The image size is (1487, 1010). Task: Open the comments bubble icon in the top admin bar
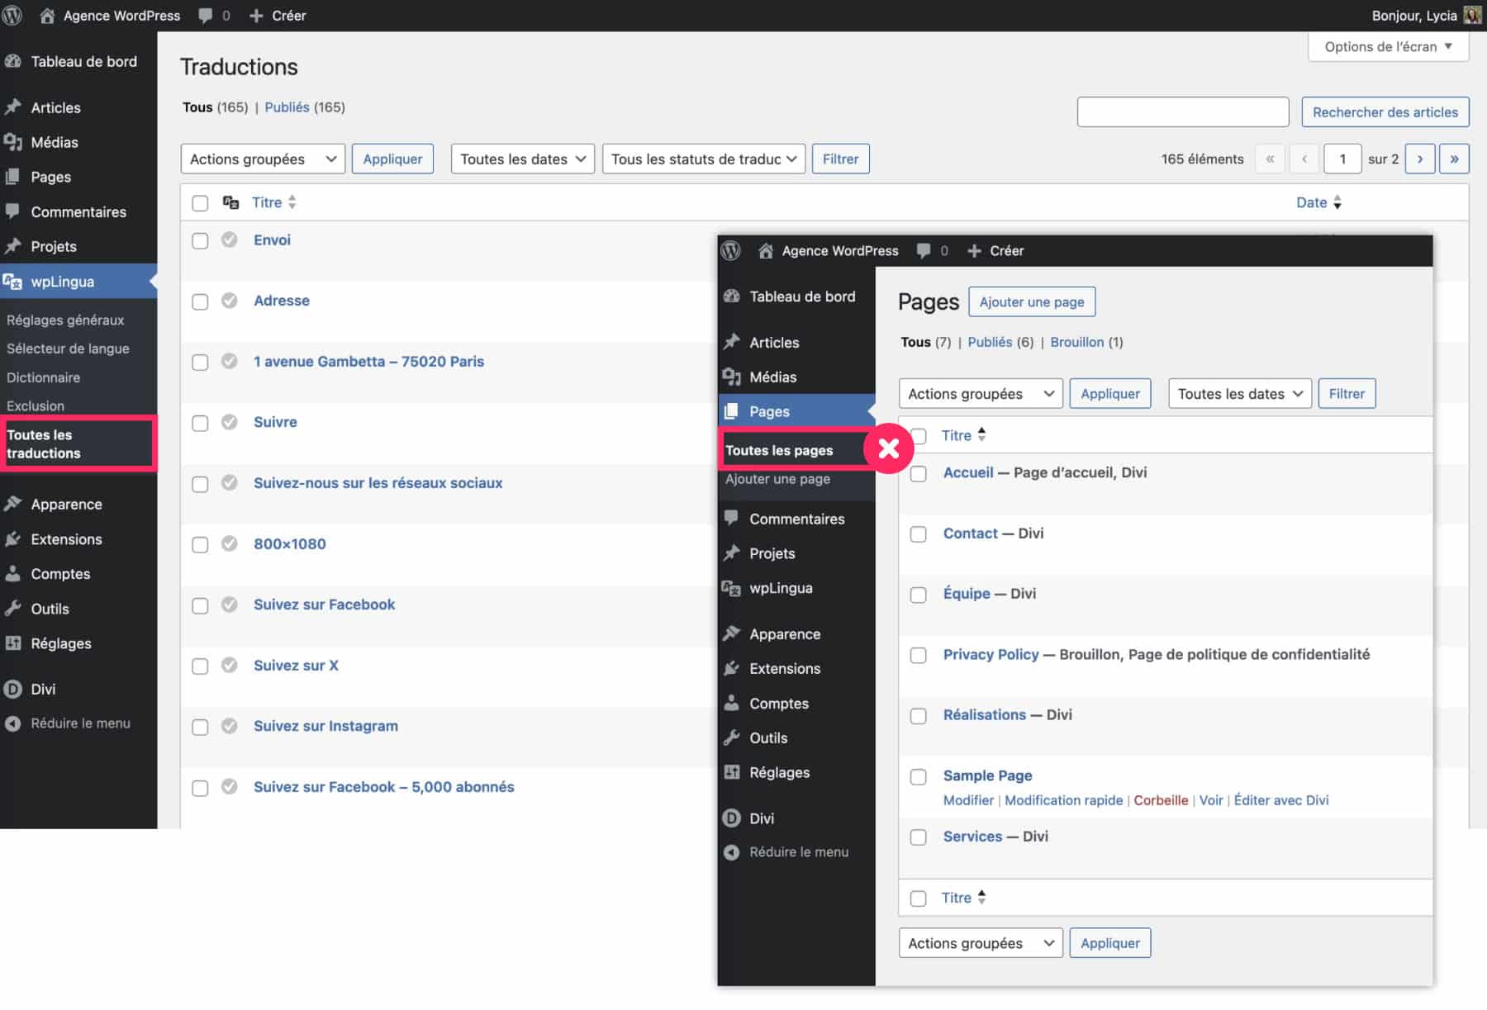click(x=205, y=16)
